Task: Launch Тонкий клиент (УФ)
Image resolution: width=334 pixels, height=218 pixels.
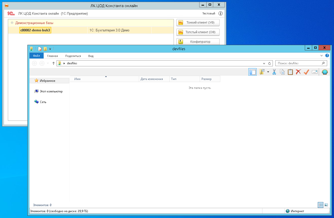Action: 198,23
